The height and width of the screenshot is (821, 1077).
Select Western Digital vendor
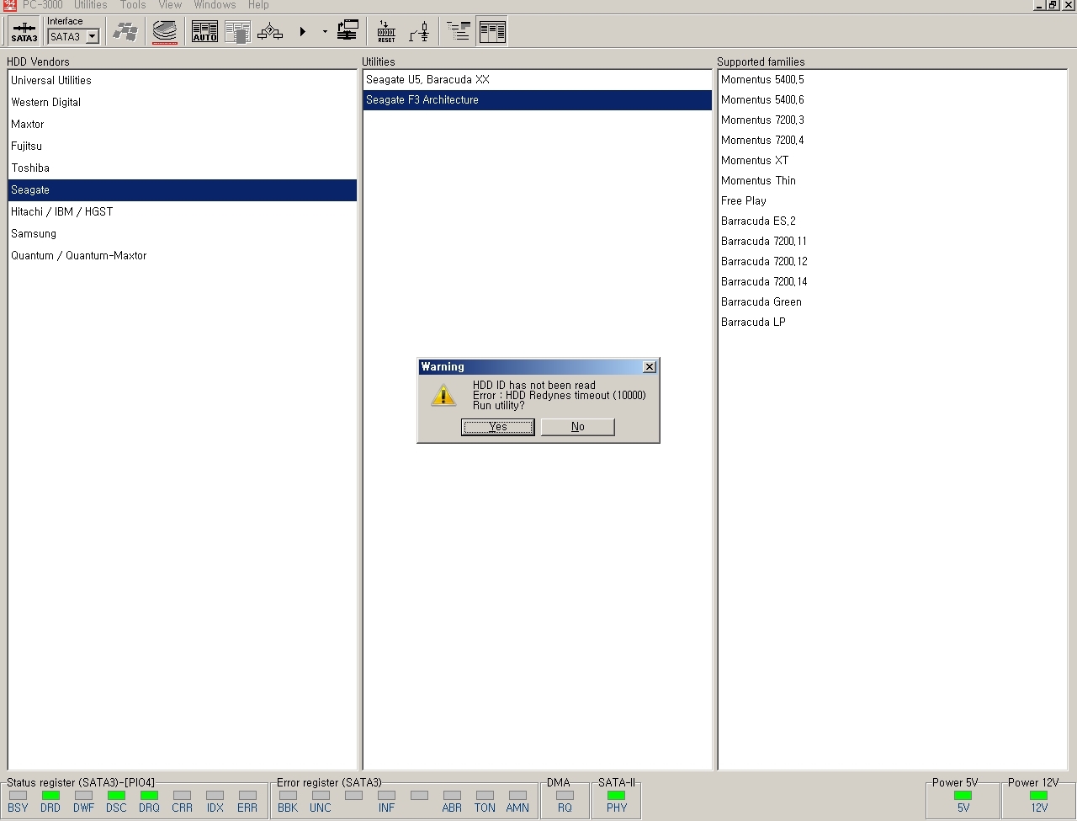[183, 103]
